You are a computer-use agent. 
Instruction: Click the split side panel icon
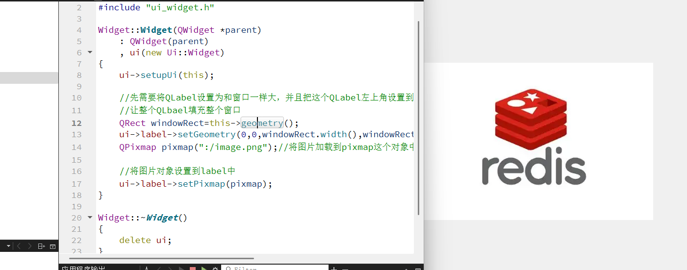coord(42,246)
